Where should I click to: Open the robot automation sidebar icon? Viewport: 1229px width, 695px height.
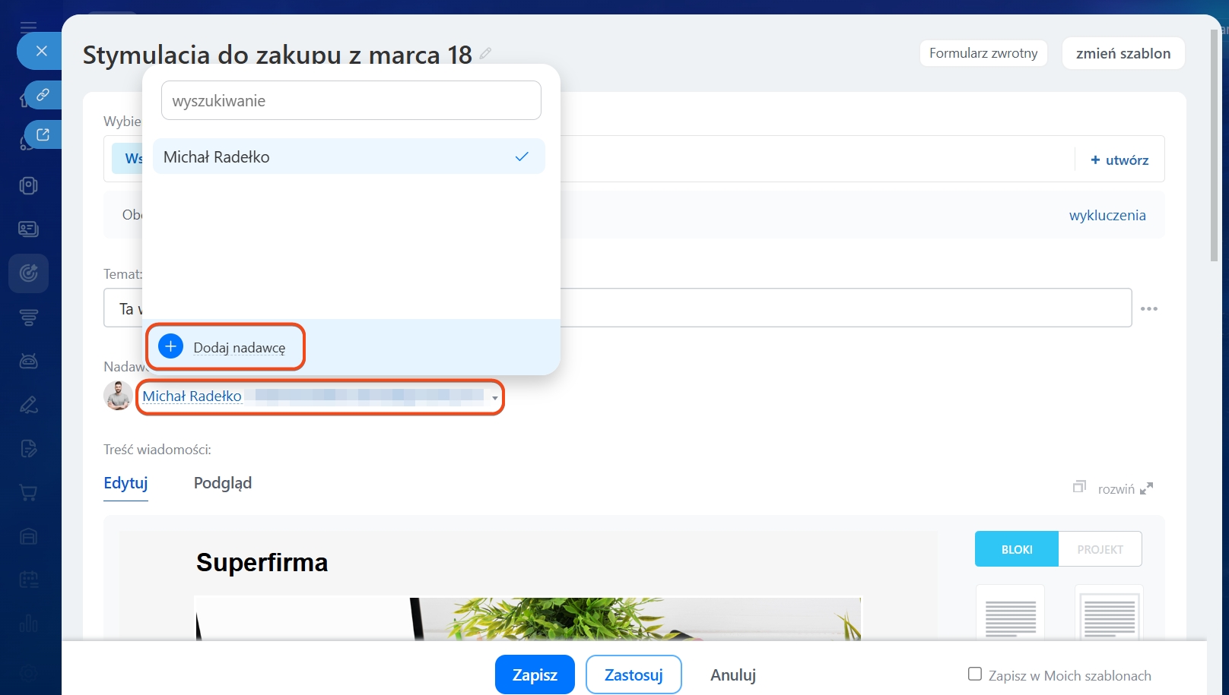click(x=29, y=362)
